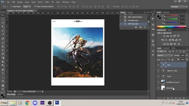Select the Eraser tool
Screen dimensions: 189x106
[x=3, y=54]
